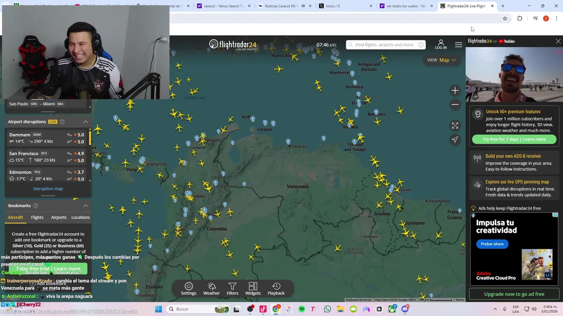Open the map VIEW dropdown
This screenshot has height=316, width=563.
442,60
